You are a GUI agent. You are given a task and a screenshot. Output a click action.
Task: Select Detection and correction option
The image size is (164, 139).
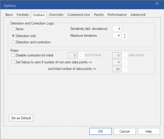13,42
